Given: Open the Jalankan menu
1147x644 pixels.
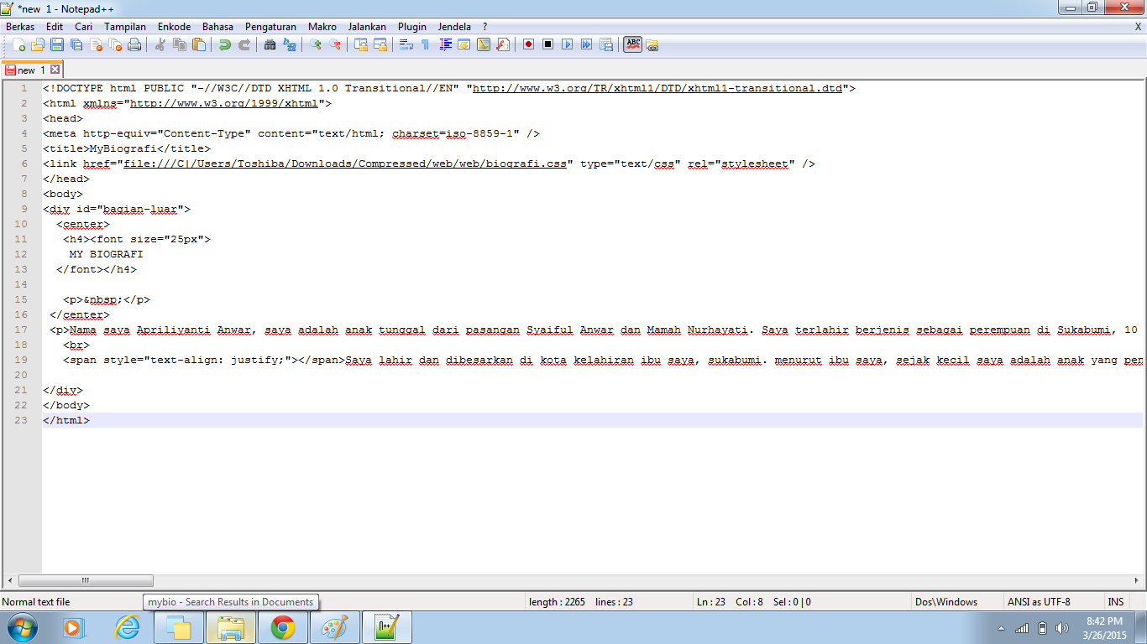Looking at the screenshot, I should [367, 27].
